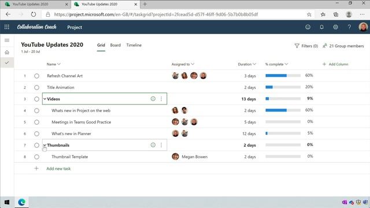This screenshot has height=208, width=370.
Task: Click the 12 days duration cell
Action: click(x=249, y=133)
